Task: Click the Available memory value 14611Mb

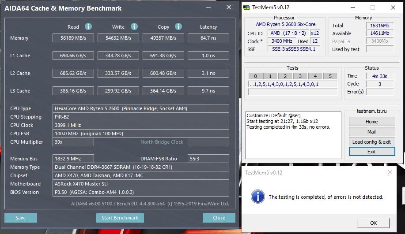Action: point(380,33)
